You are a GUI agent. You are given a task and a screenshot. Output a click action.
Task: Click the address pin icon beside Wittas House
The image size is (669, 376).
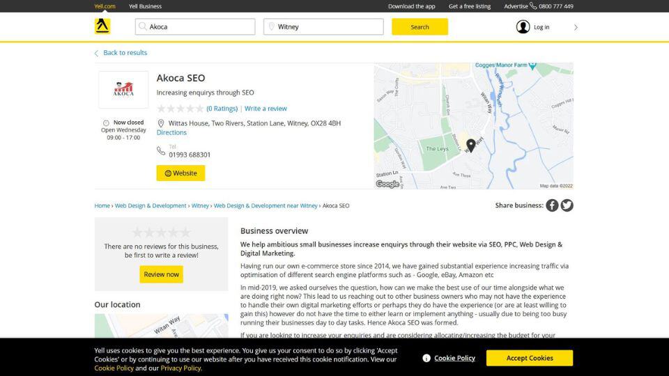(x=161, y=124)
